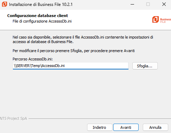Cancel the installation with Annulla

tap(155, 127)
